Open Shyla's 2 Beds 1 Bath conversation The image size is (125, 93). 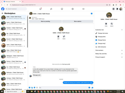click(13, 51)
